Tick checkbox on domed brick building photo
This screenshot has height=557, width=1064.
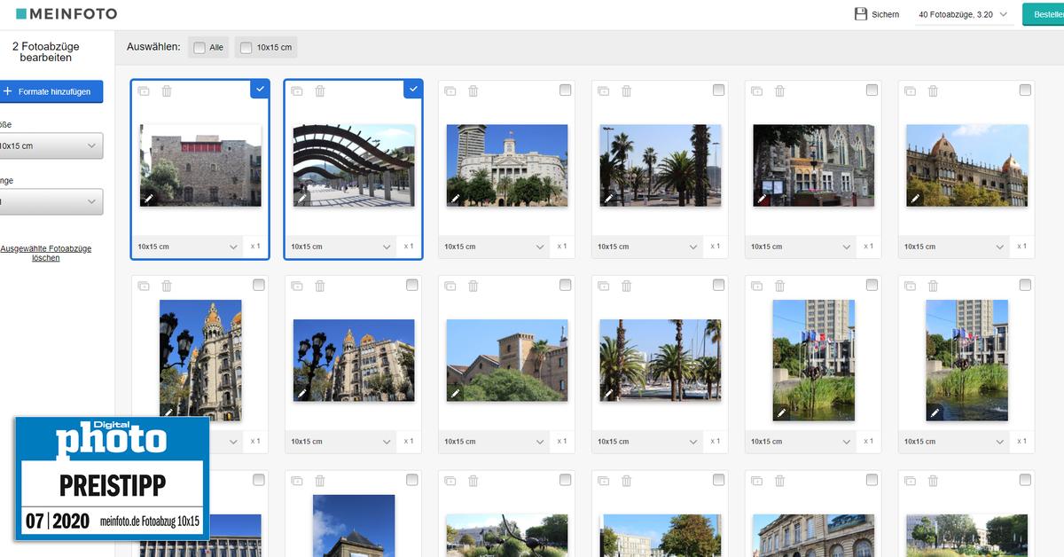[x=1026, y=90]
